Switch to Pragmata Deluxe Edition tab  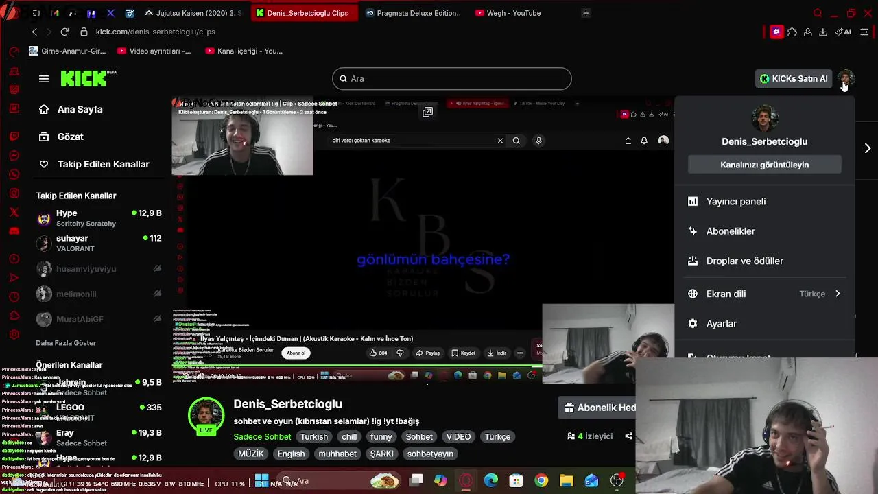tap(413, 13)
